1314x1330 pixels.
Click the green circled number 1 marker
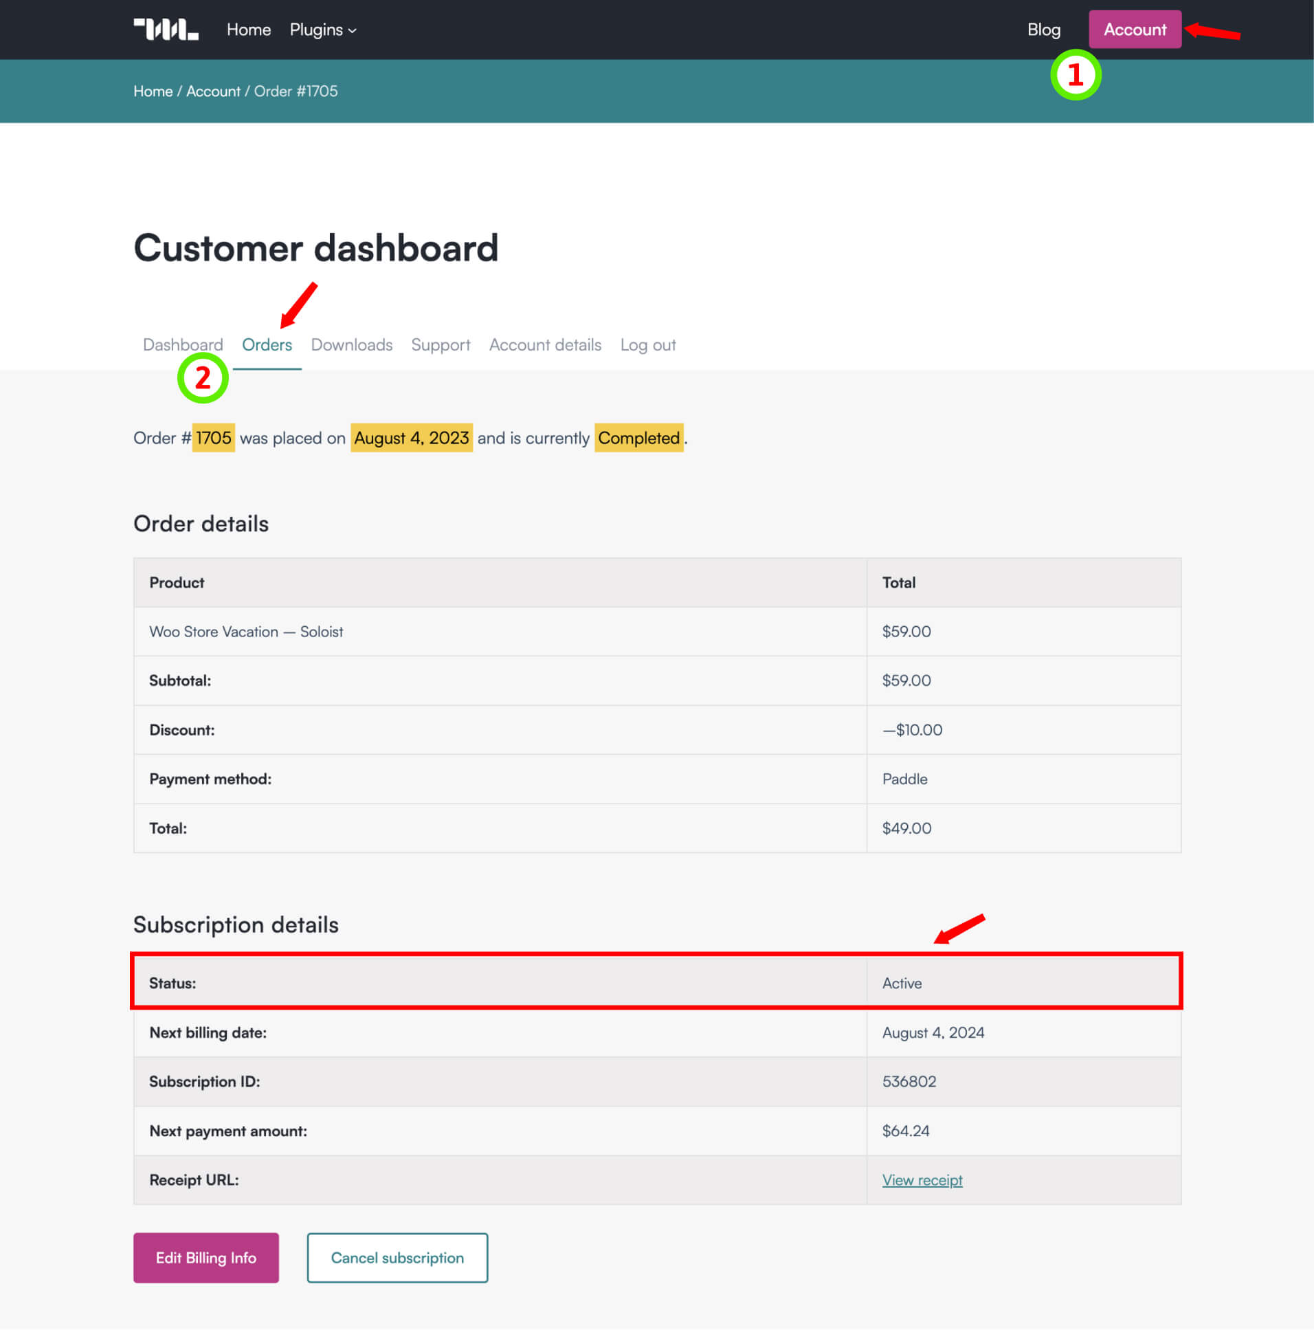tap(1075, 75)
